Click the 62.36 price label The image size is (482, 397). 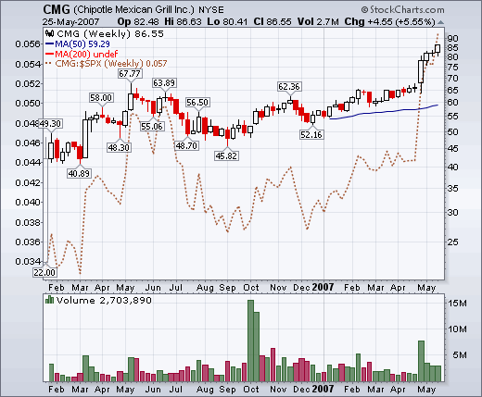click(289, 87)
